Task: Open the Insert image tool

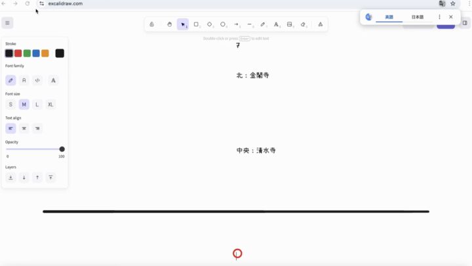Action: [290, 24]
